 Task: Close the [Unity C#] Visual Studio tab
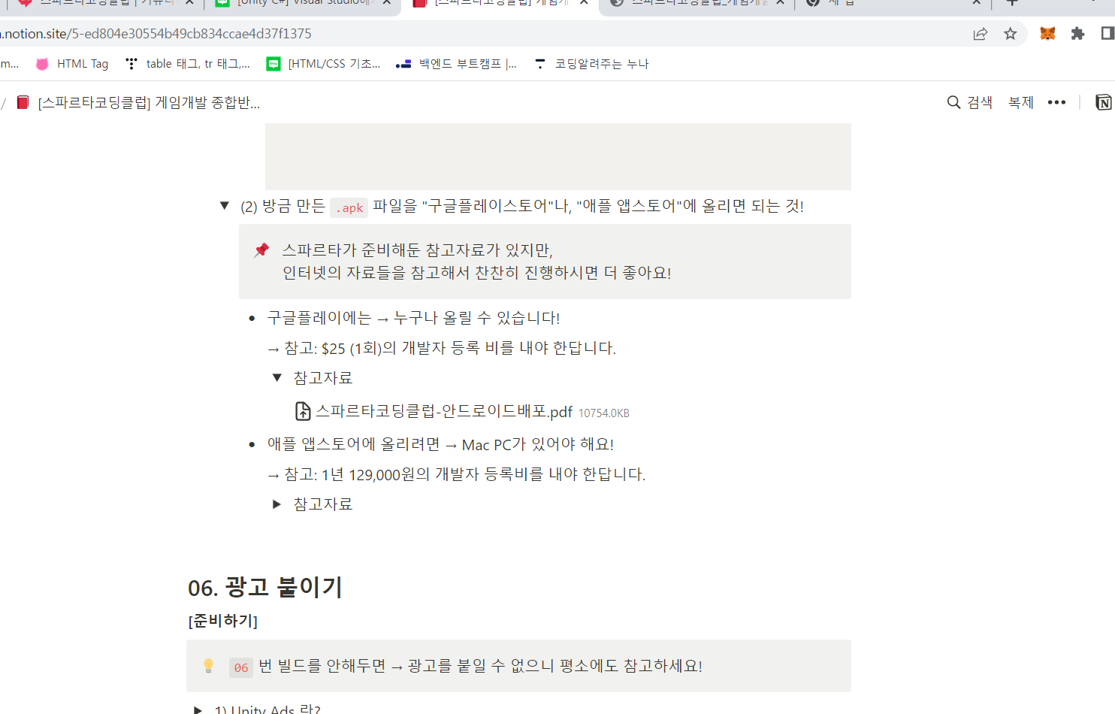(x=387, y=2)
